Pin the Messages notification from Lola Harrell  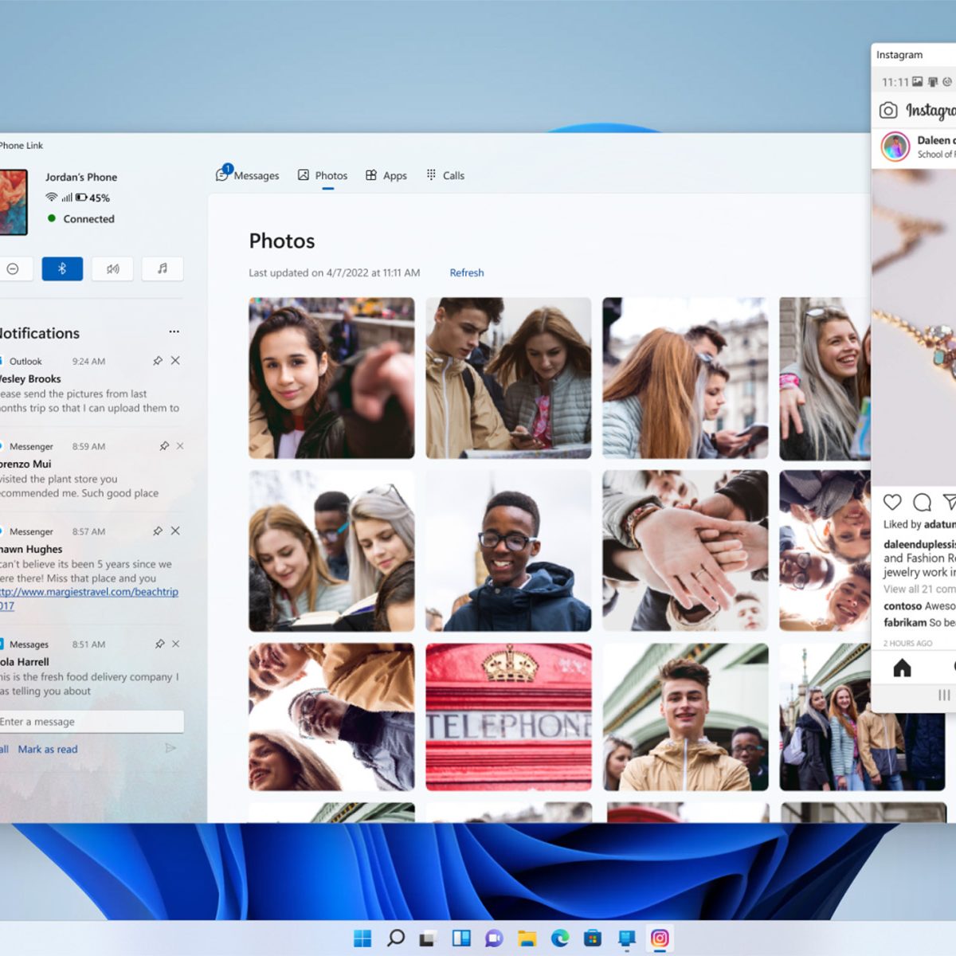tap(159, 644)
